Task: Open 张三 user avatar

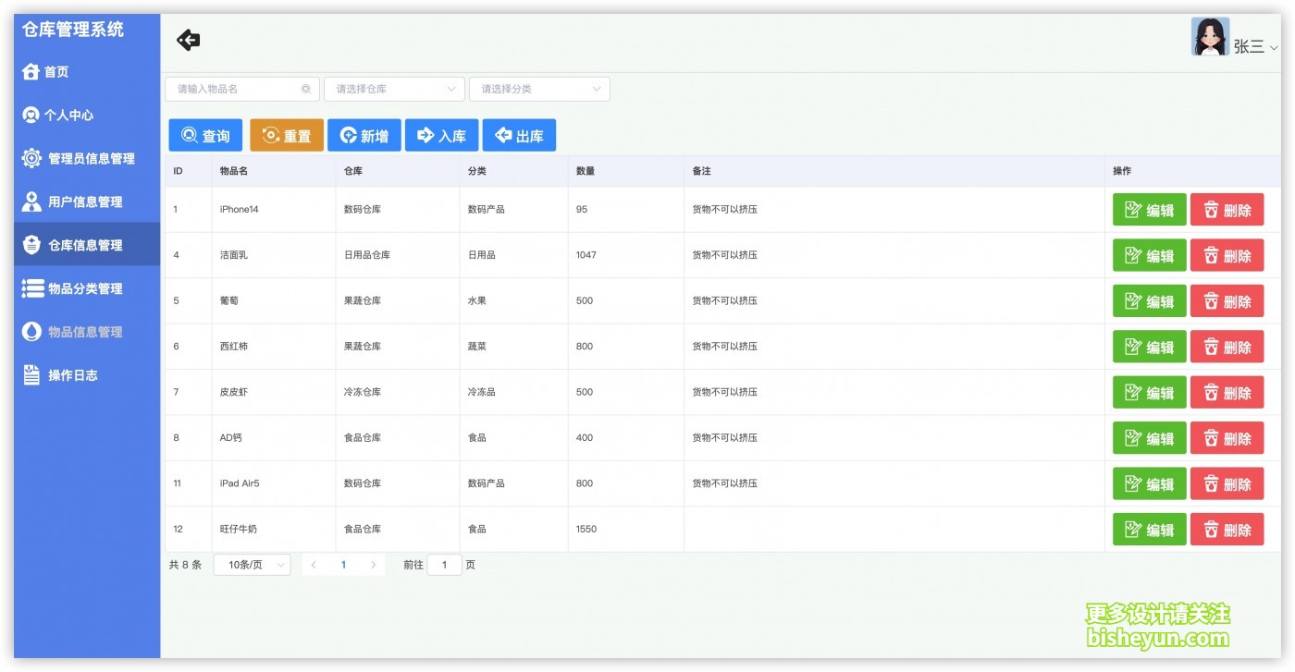Action: coord(1210,37)
